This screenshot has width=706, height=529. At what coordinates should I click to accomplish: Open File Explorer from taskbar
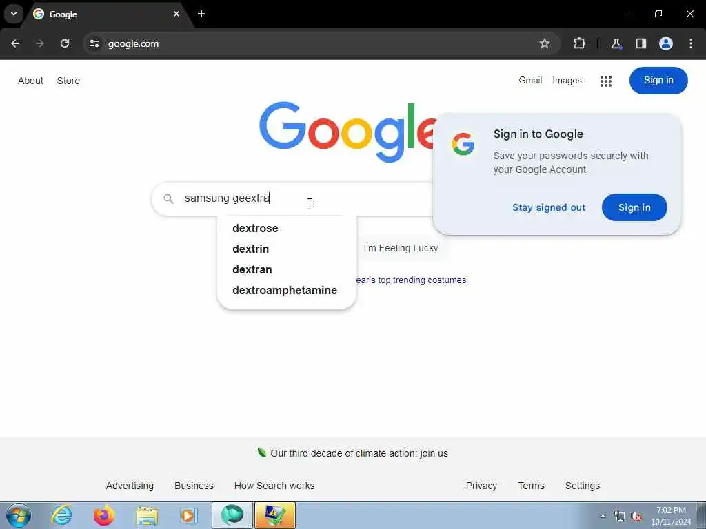point(147,515)
